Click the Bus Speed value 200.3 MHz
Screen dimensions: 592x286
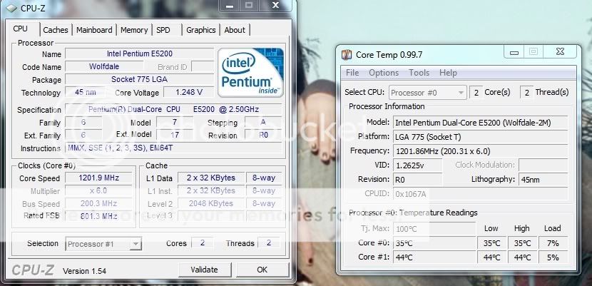pyautogui.click(x=98, y=203)
